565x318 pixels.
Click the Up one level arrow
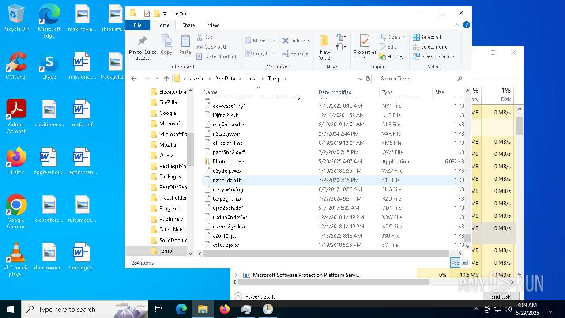click(x=166, y=79)
